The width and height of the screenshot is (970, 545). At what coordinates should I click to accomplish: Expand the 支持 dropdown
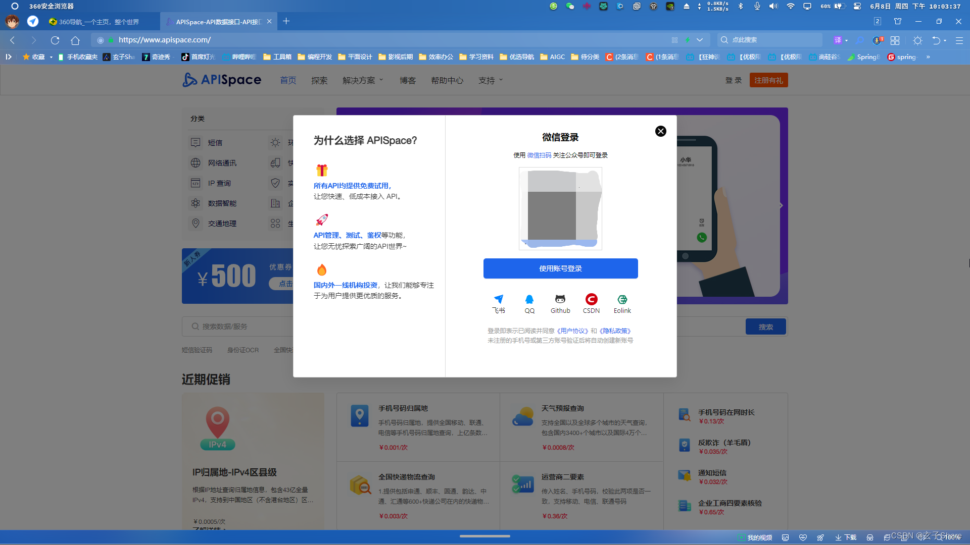click(490, 80)
